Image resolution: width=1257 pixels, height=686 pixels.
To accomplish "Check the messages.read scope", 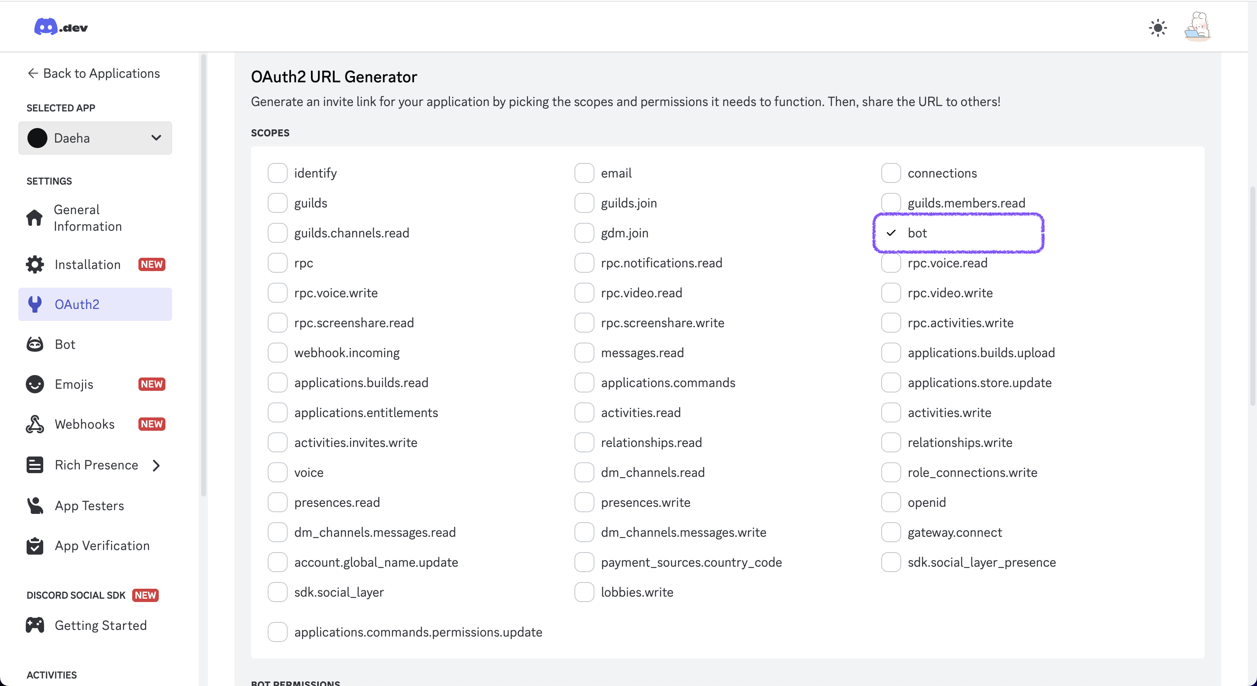I will (584, 353).
